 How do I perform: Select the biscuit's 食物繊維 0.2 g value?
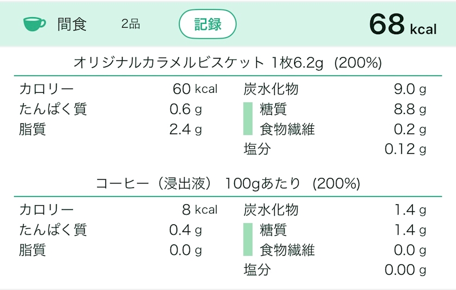pyautogui.click(x=409, y=129)
